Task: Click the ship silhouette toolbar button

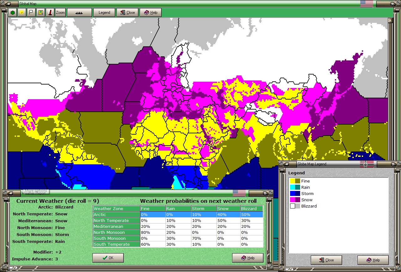Action: 80,13
